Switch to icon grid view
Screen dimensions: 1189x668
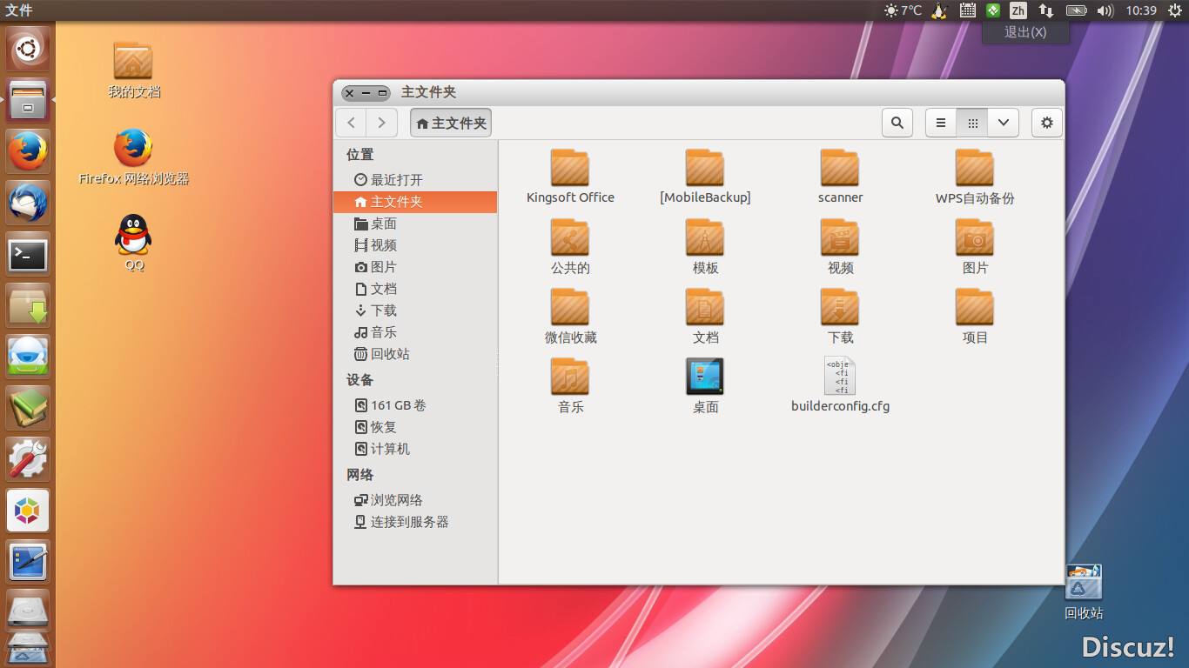(x=972, y=123)
